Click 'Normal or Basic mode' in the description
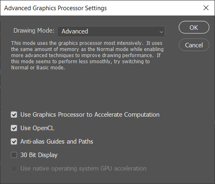 (38, 67)
